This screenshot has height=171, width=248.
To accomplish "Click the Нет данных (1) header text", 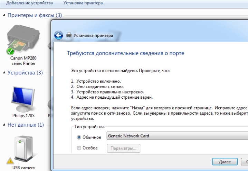I will coord(26,125).
